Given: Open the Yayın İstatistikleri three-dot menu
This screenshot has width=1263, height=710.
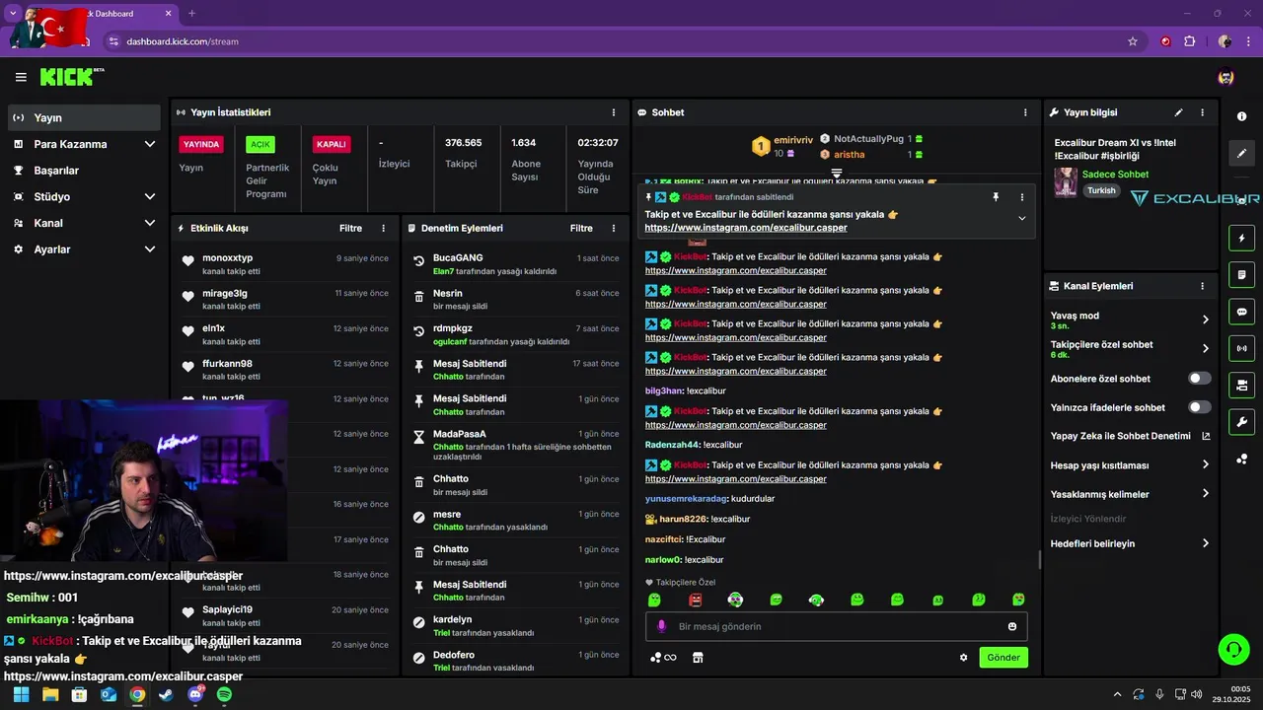Looking at the screenshot, I should tap(614, 112).
